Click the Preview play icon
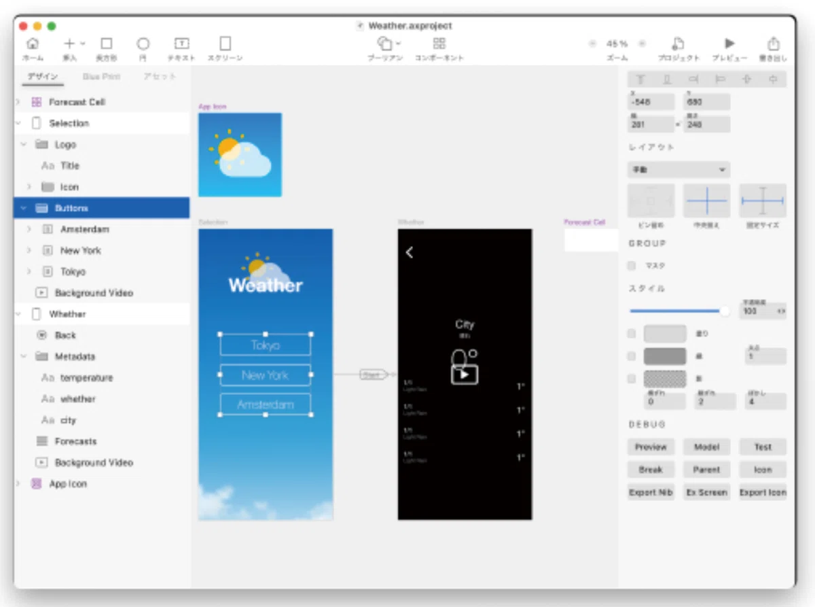The height and width of the screenshot is (607, 815). point(729,44)
